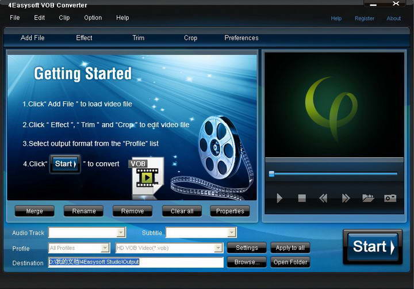
Task: Click the About link
Action: click(x=394, y=18)
